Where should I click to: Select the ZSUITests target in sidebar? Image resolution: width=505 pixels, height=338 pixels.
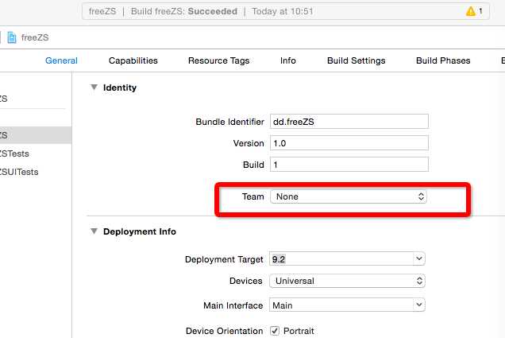click(19, 172)
